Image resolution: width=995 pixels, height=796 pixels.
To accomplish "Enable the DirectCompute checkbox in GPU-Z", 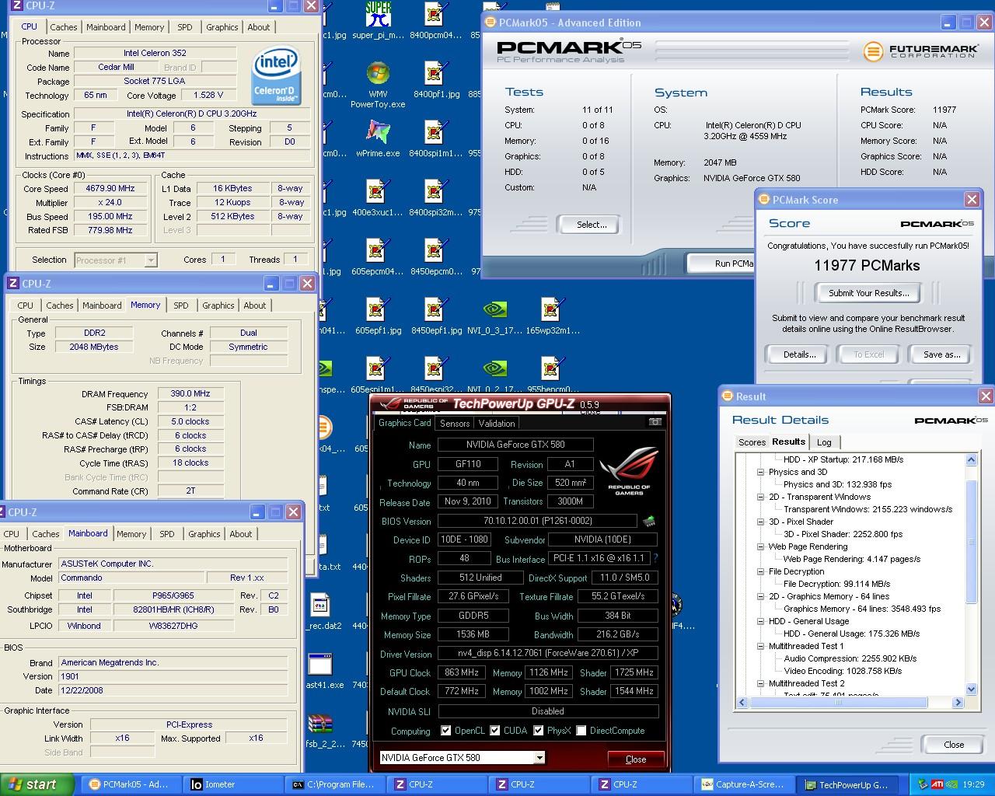I will coord(581,731).
